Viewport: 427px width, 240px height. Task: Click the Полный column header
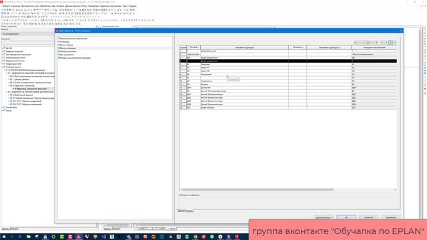193,47
